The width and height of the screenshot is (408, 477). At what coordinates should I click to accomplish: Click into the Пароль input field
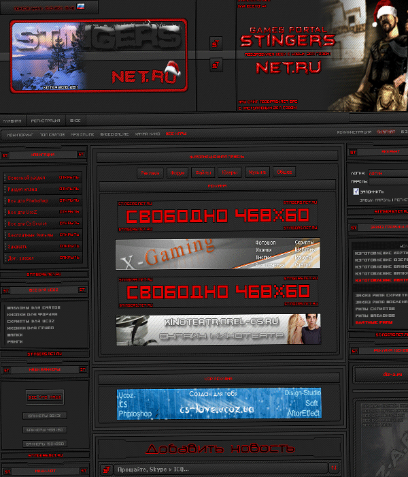(388, 181)
